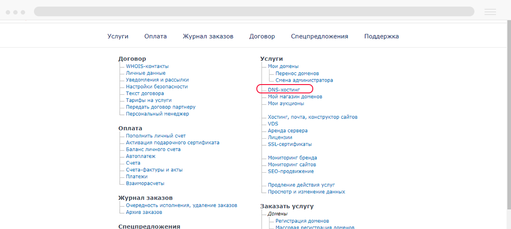Open Аренда сервера
The height and width of the screenshot is (229, 511).
(x=287, y=131)
